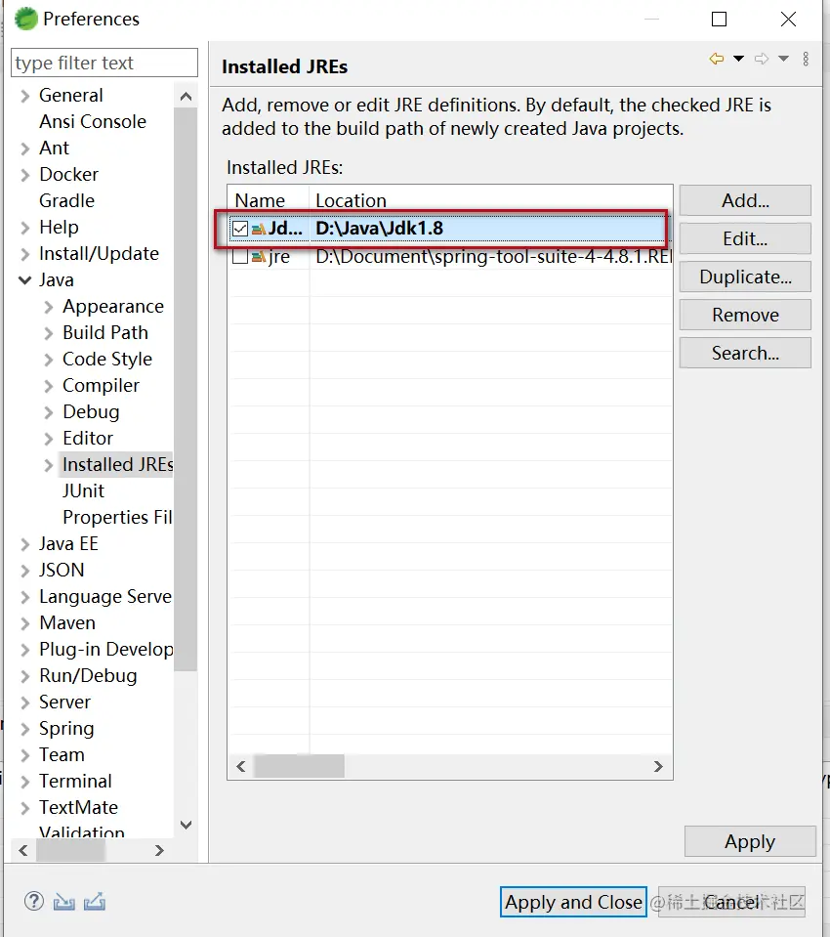The image size is (830, 937).
Task: Click the Duplicate... button
Action: 745,277
